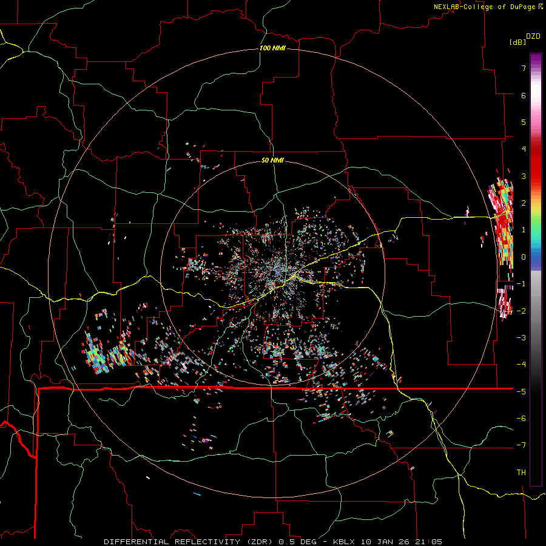
Task: Select the 7 value on the legend
Action: 524,68
